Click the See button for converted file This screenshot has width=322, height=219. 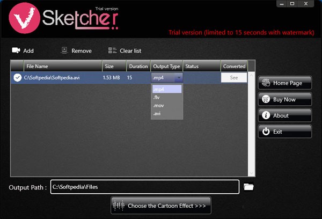pos(234,78)
